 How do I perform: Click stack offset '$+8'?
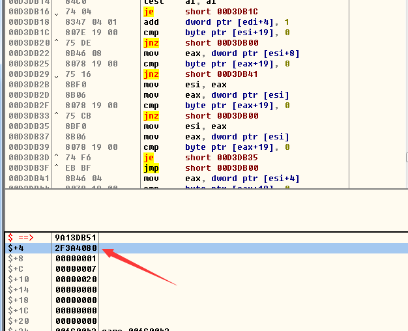click(16, 259)
